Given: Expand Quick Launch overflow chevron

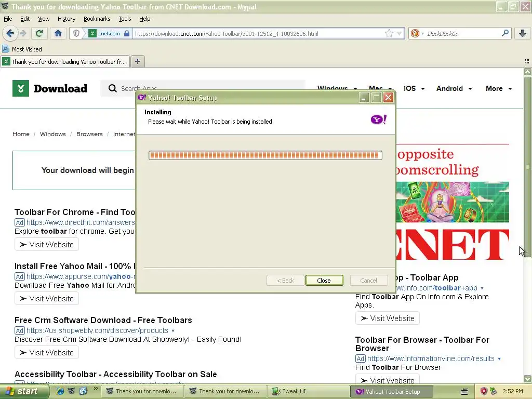Looking at the screenshot, I should pos(96,389).
